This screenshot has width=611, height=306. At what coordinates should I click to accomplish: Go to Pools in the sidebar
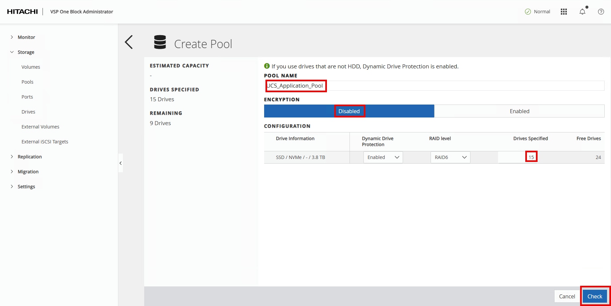click(x=28, y=82)
